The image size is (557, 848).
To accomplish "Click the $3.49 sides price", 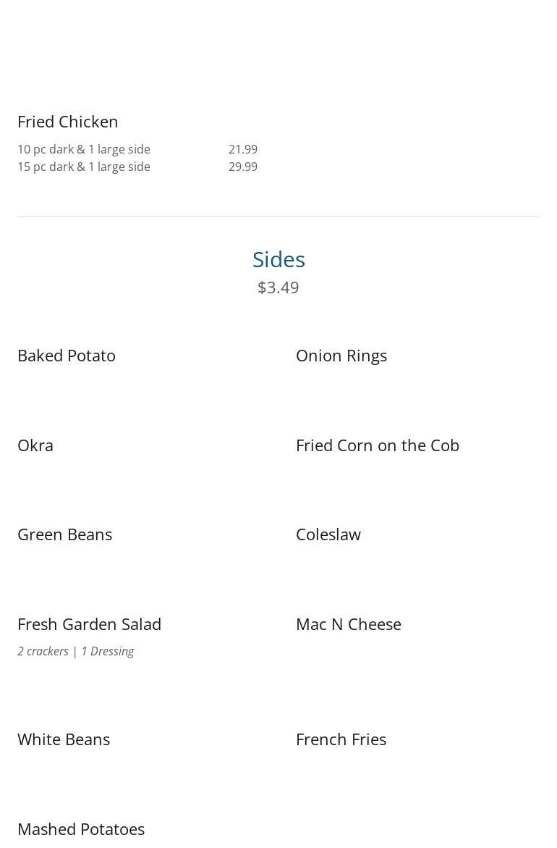I will pyautogui.click(x=278, y=287).
